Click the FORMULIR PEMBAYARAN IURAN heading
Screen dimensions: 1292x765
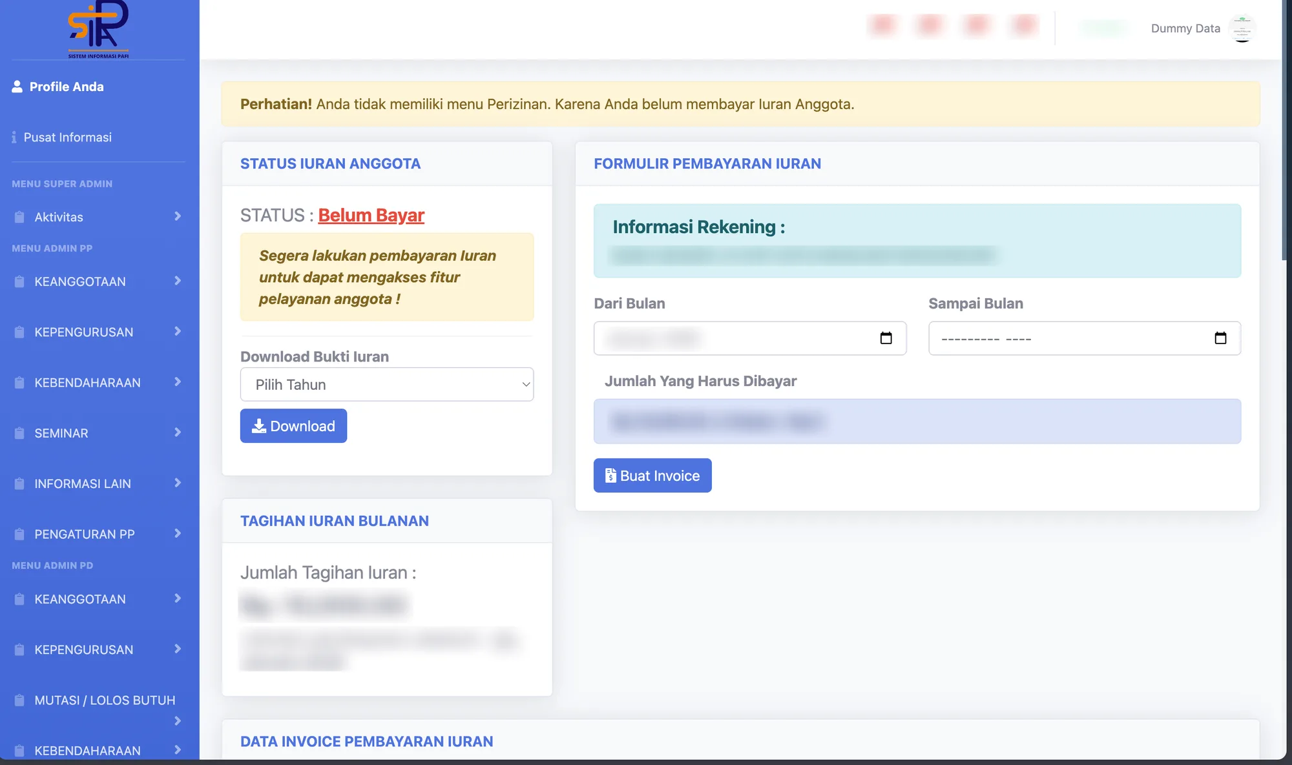coord(707,164)
